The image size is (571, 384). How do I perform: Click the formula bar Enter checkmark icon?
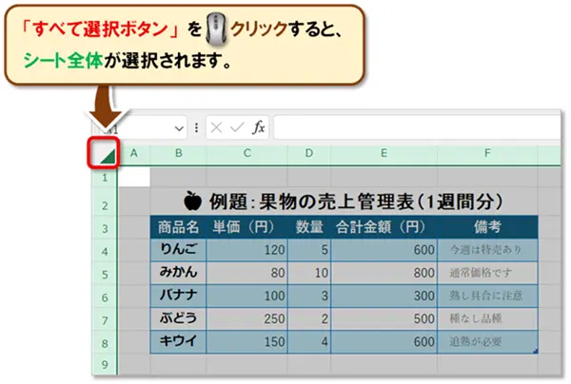tap(237, 127)
